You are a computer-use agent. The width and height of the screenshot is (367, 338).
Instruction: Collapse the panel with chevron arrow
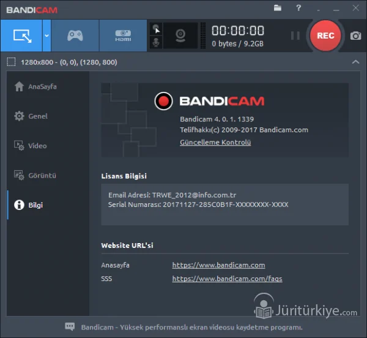(355, 62)
